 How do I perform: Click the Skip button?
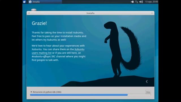click(148, 92)
